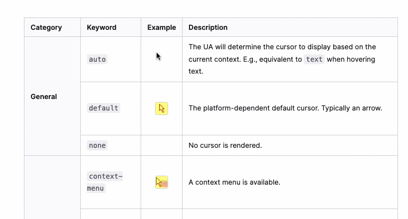Click the Description column header
The width and height of the screenshot is (408, 219).
208,27
